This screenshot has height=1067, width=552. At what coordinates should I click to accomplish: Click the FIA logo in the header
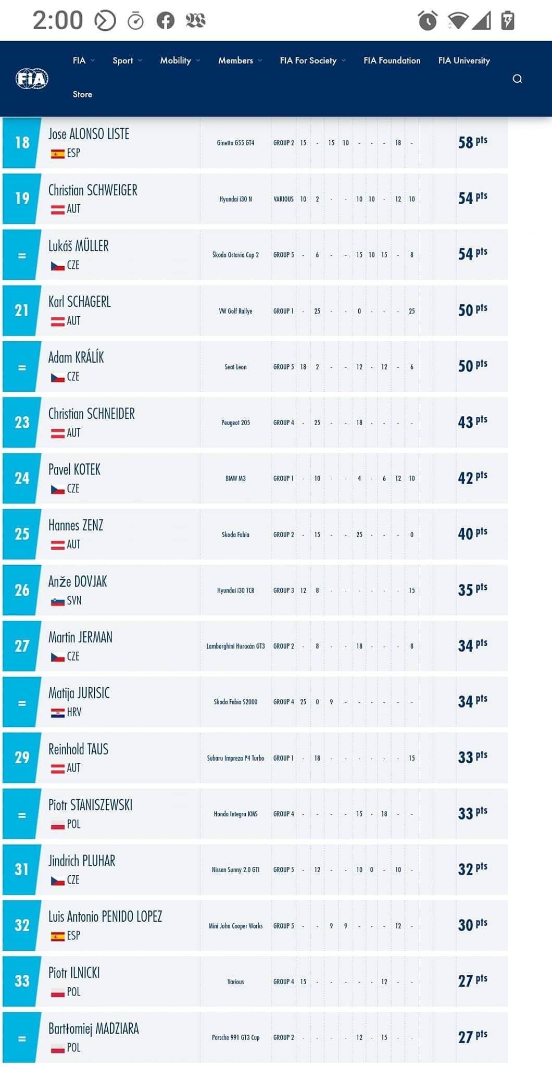(x=32, y=79)
